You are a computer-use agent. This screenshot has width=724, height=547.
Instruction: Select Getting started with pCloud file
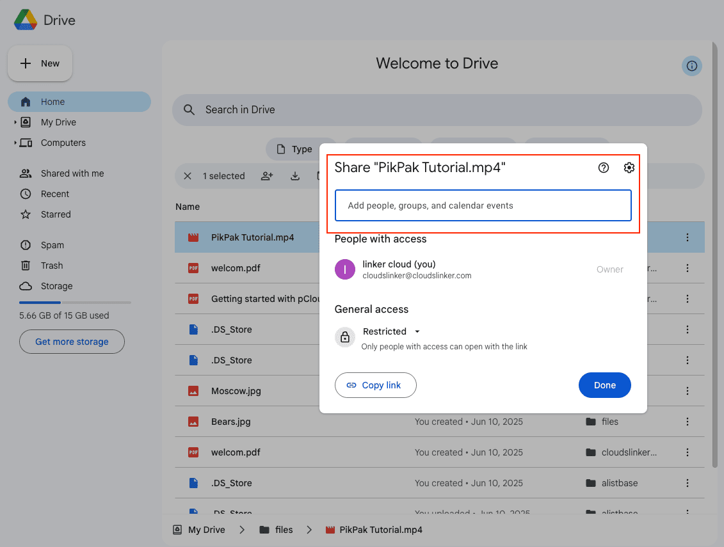point(265,299)
